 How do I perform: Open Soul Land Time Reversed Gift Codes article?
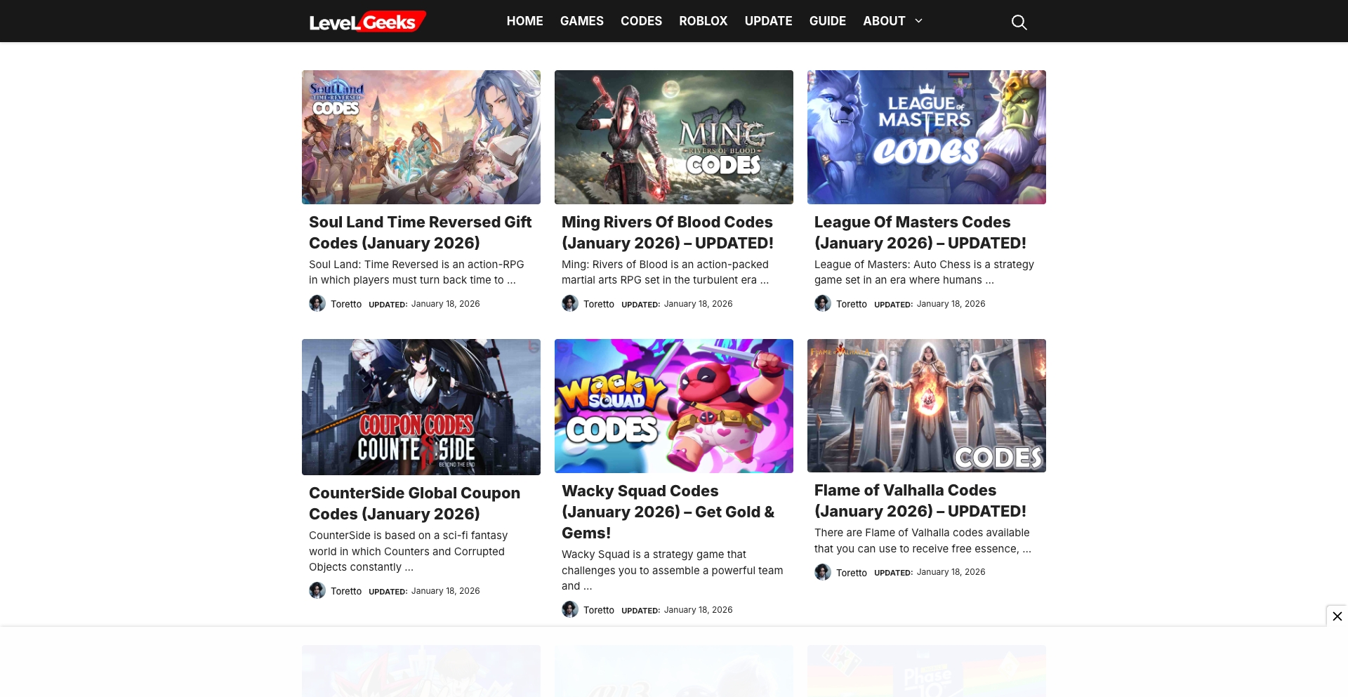click(420, 232)
